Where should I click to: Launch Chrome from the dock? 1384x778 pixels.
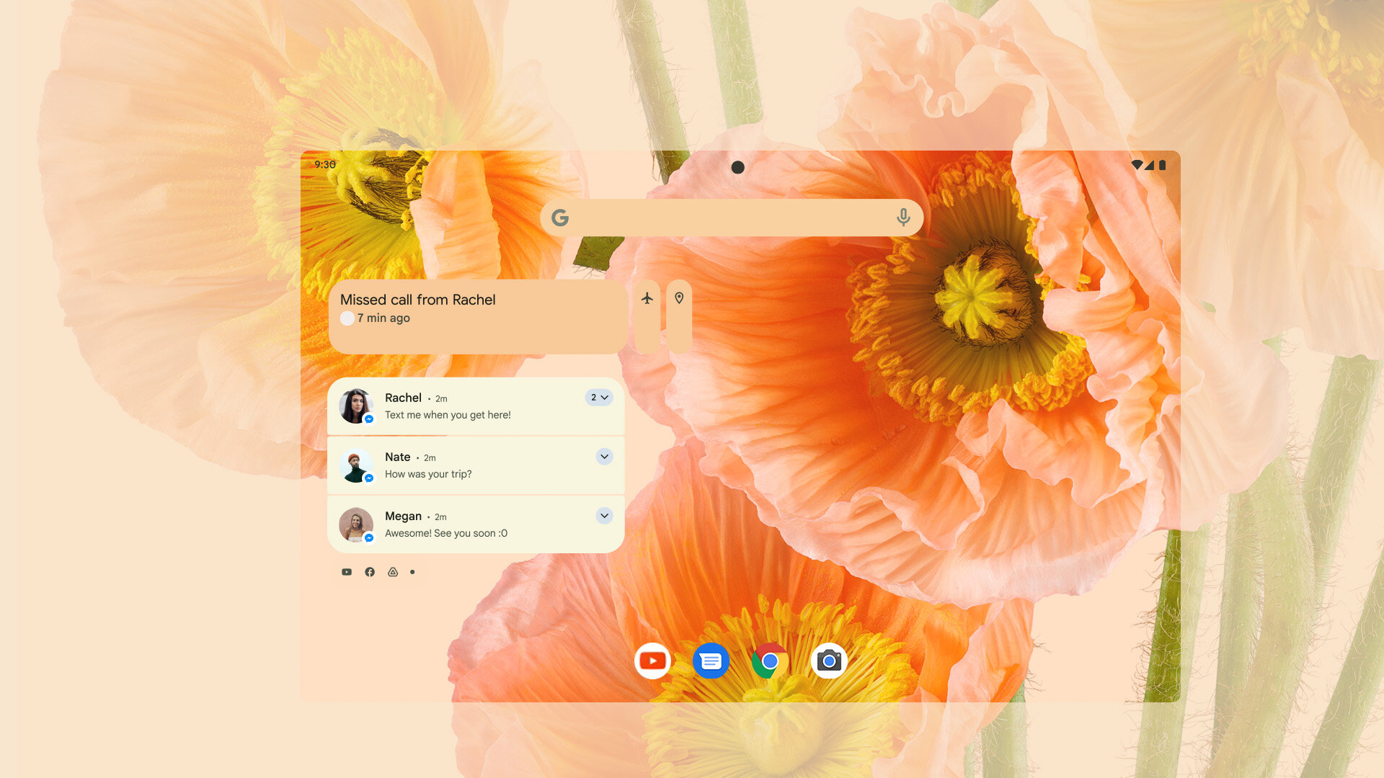pyautogui.click(x=771, y=661)
